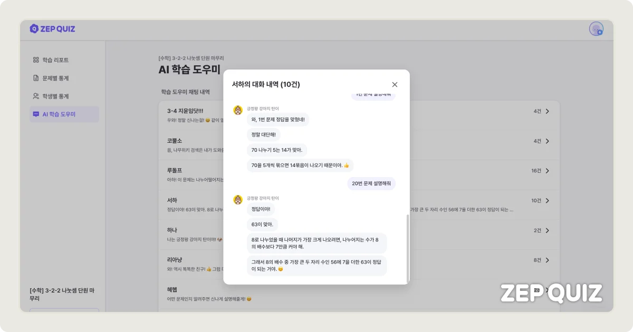
Task: Click the ZEP QUIZ logo icon
Action: 33,29
